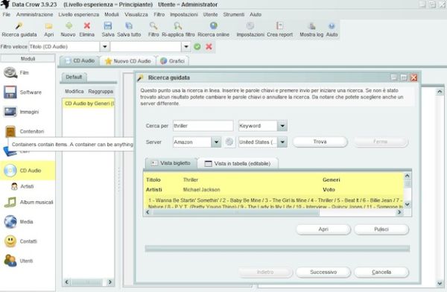Click the Pulisci button
Screen dimensions: 447x292
[381, 229]
